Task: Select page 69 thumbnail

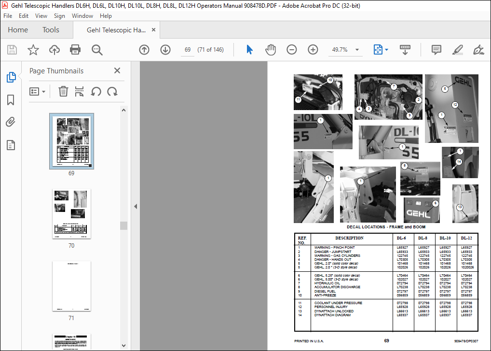Action: tap(72, 141)
